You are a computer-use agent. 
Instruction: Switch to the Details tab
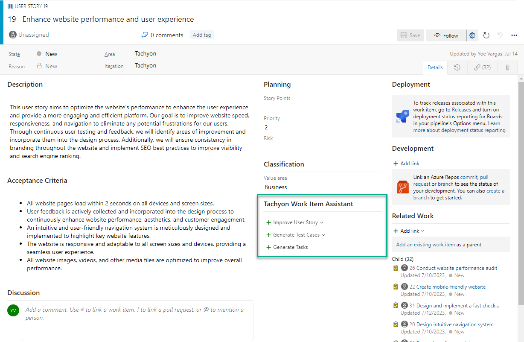[435, 67]
